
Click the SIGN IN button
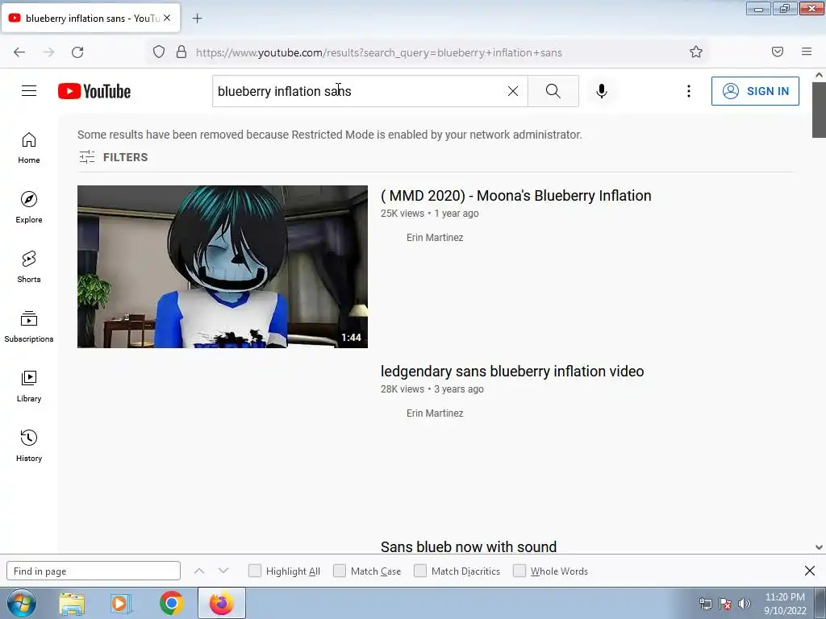click(x=755, y=91)
